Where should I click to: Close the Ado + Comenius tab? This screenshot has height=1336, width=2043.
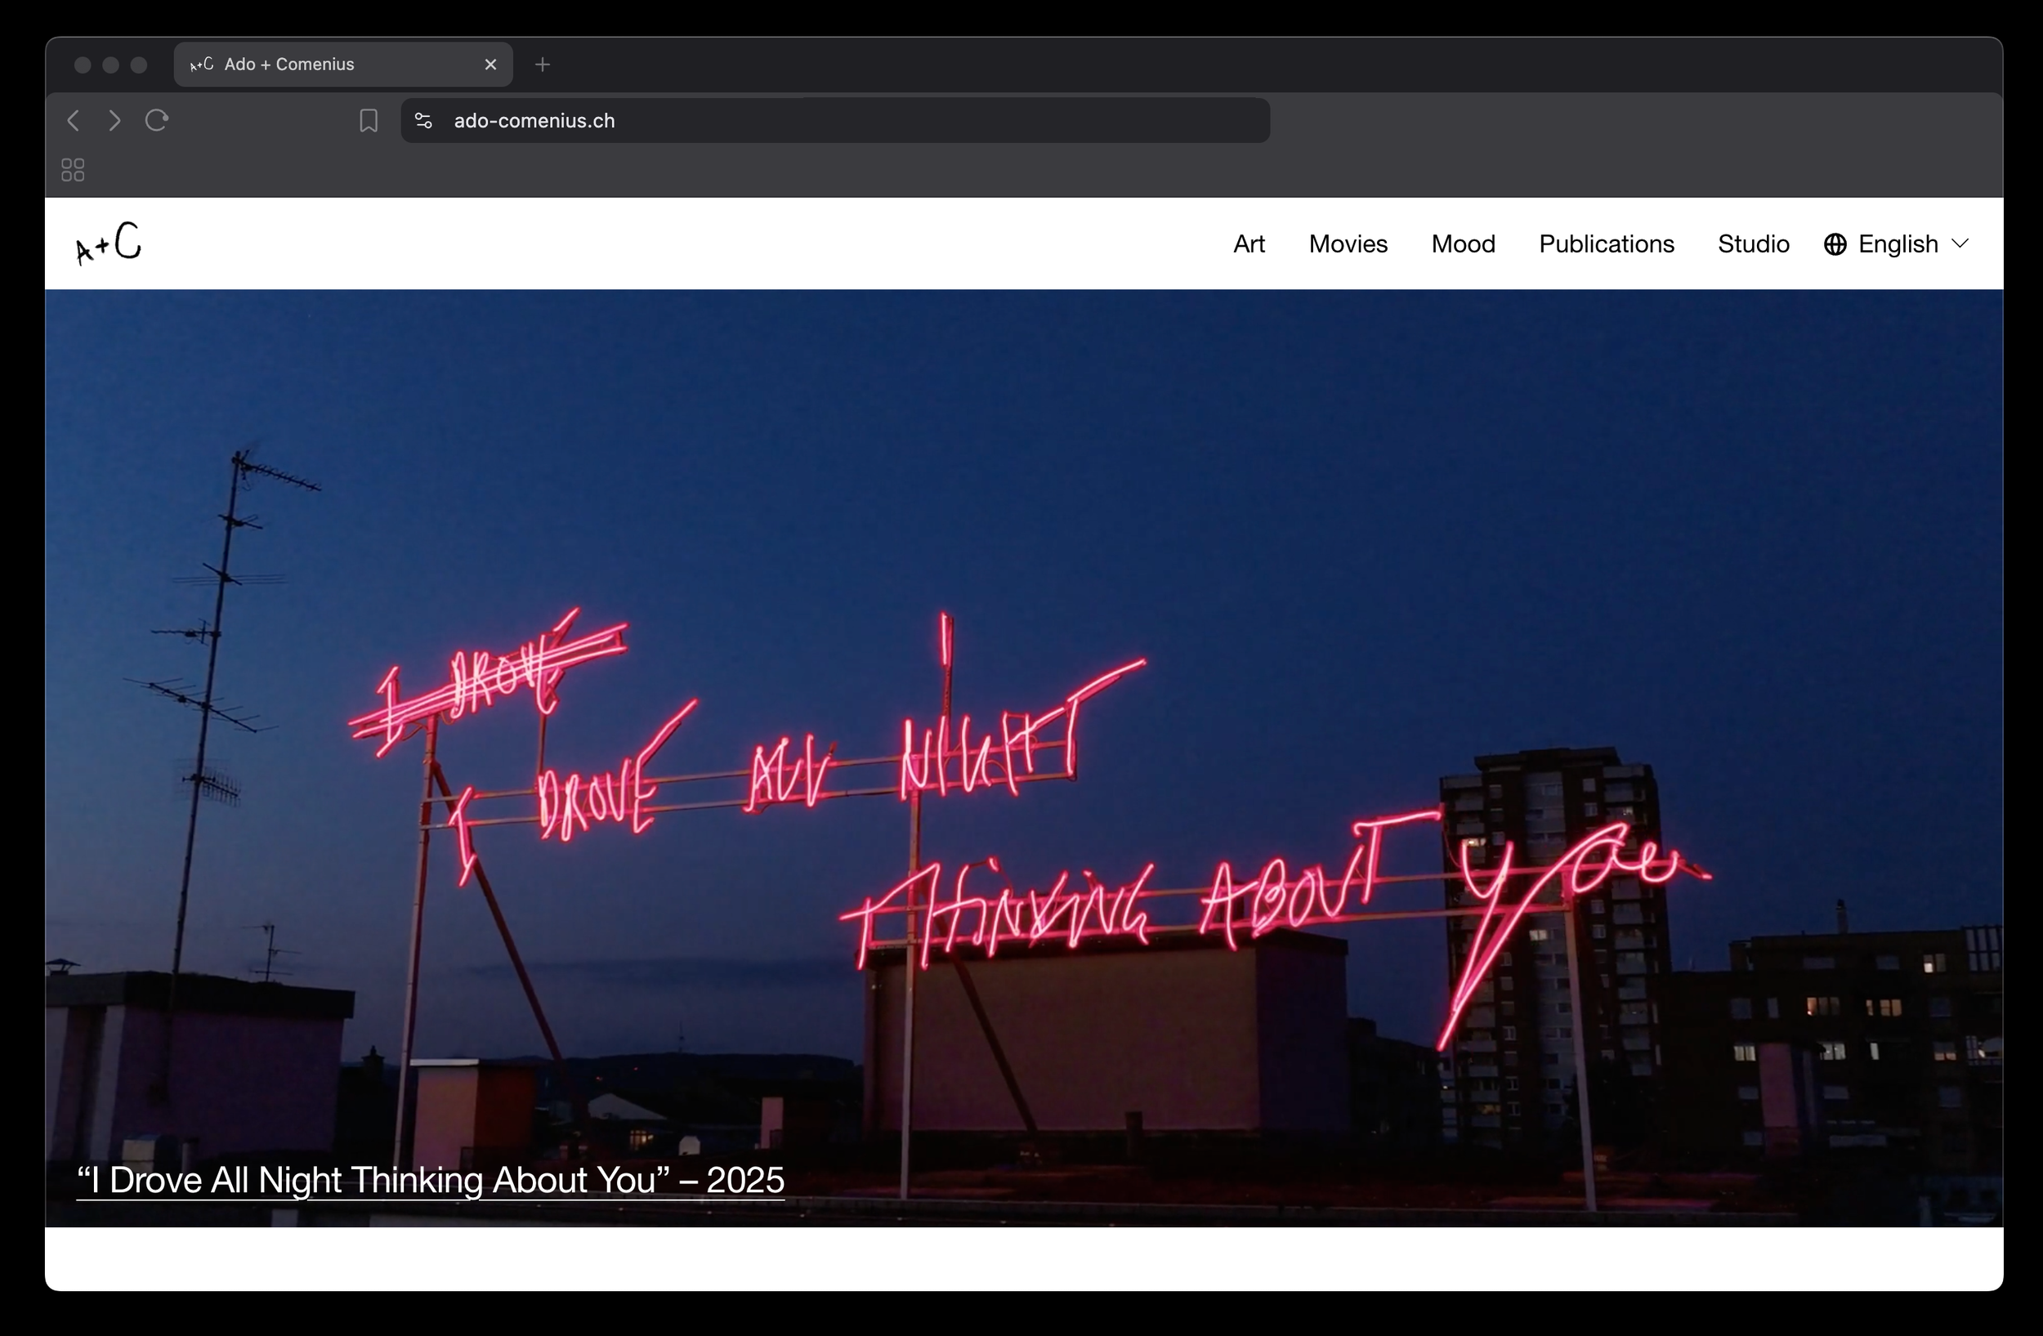pos(491,65)
